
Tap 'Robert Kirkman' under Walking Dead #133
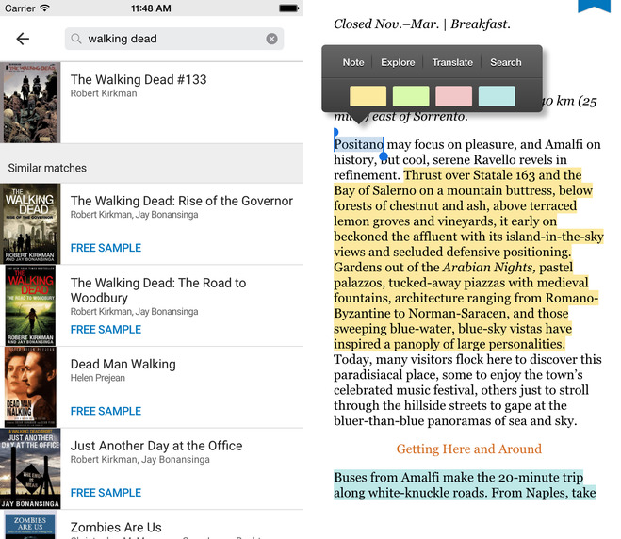pos(104,93)
